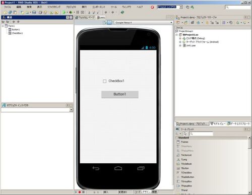Toggle CheckBox1 on the phone form
This screenshot has width=252, height=195.
click(x=104, y=81)
